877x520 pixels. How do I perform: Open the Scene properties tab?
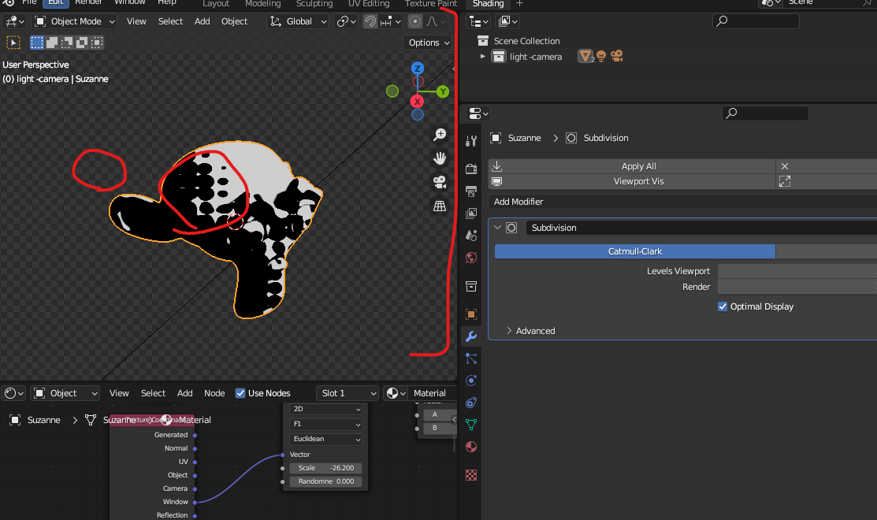(x=471, y=236)
